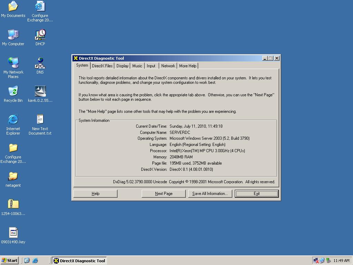Click the Microsoft Windows Server 2003 text
This screenshot has height=265, width=353.
tap(210, 138)
